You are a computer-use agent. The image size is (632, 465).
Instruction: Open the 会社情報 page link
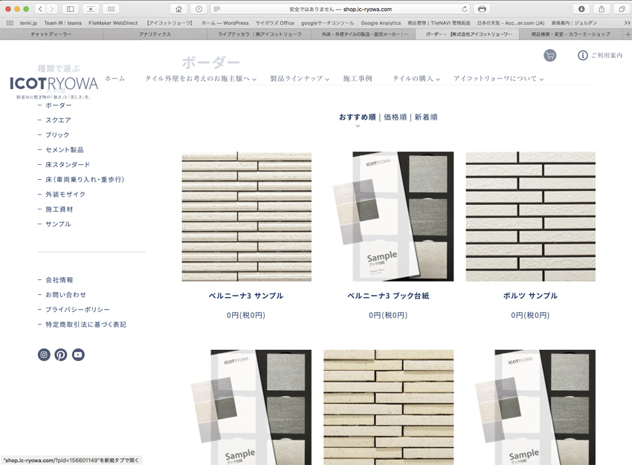click(x=59, y=280)
